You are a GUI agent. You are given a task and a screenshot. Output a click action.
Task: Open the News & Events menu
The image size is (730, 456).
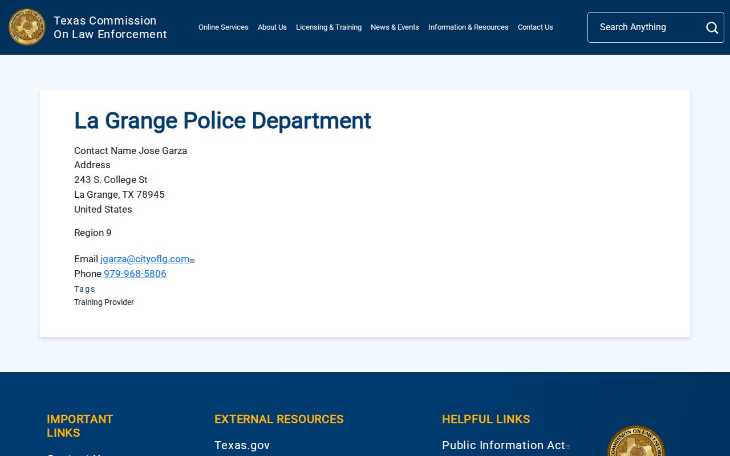[x=395, y=27]
